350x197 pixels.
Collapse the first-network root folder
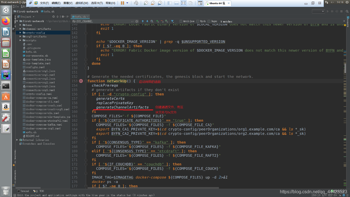pyautogui.click(x=17, y=21)
